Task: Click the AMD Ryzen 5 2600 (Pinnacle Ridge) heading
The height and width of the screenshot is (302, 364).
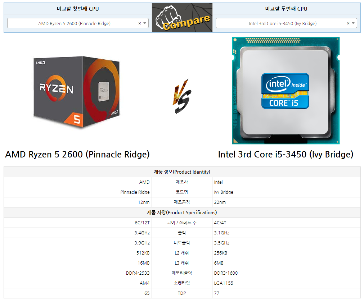Action: (77, 154)
